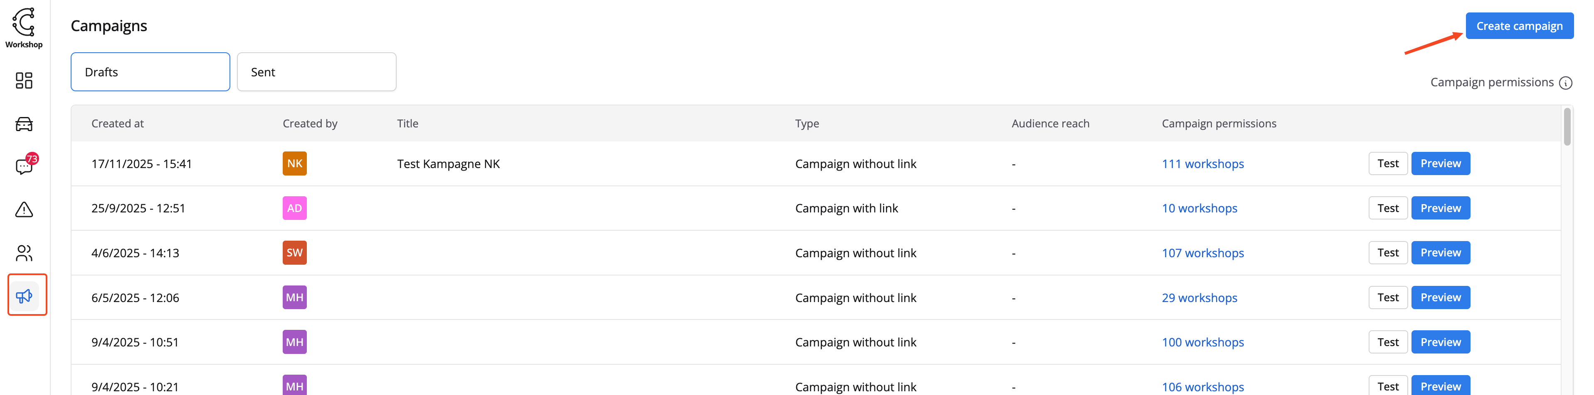Click the 107 workshops link
Screen dimensions: 1594x395
click(1202, 253)
